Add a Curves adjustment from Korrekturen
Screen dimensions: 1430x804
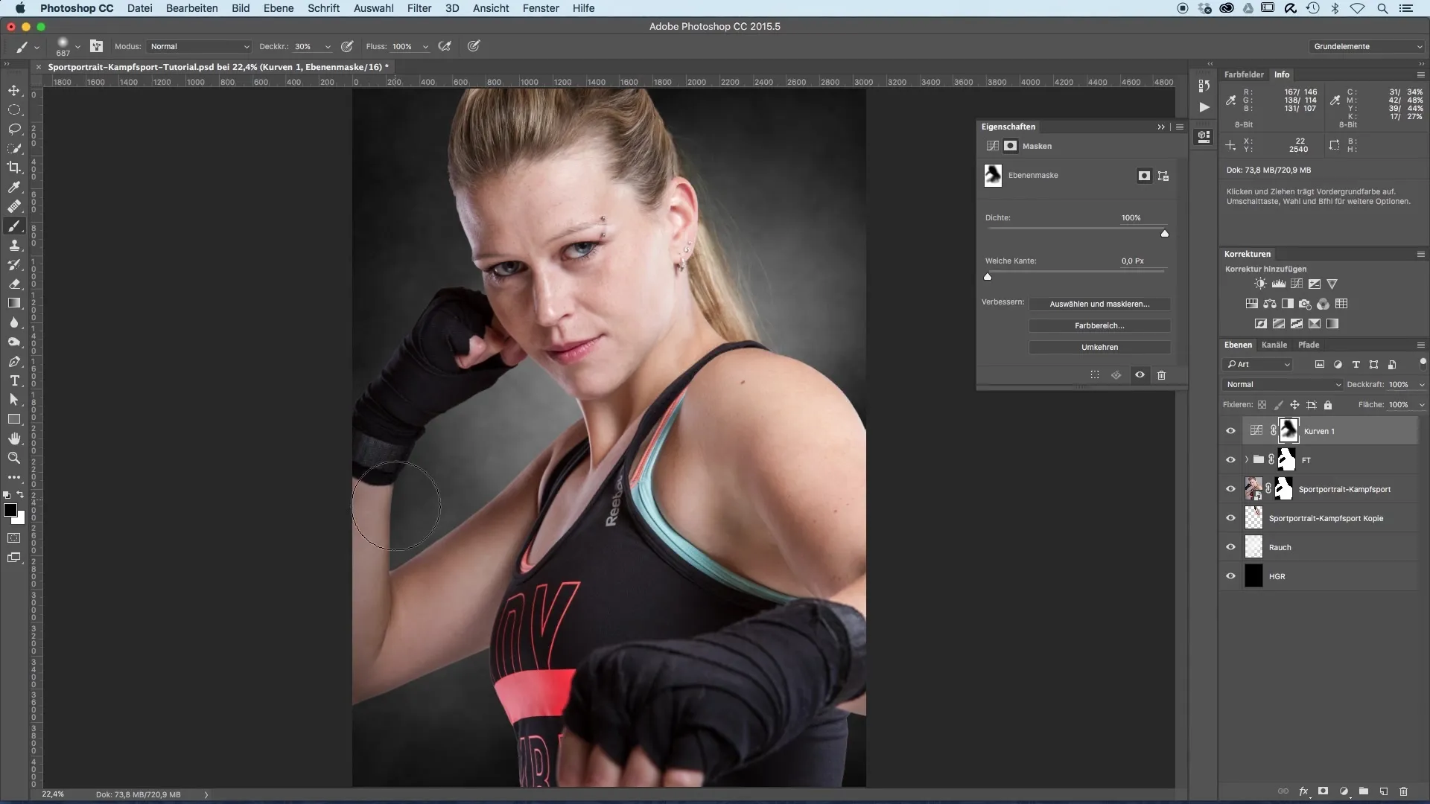pyautogui.click(x=1297, y=284)
